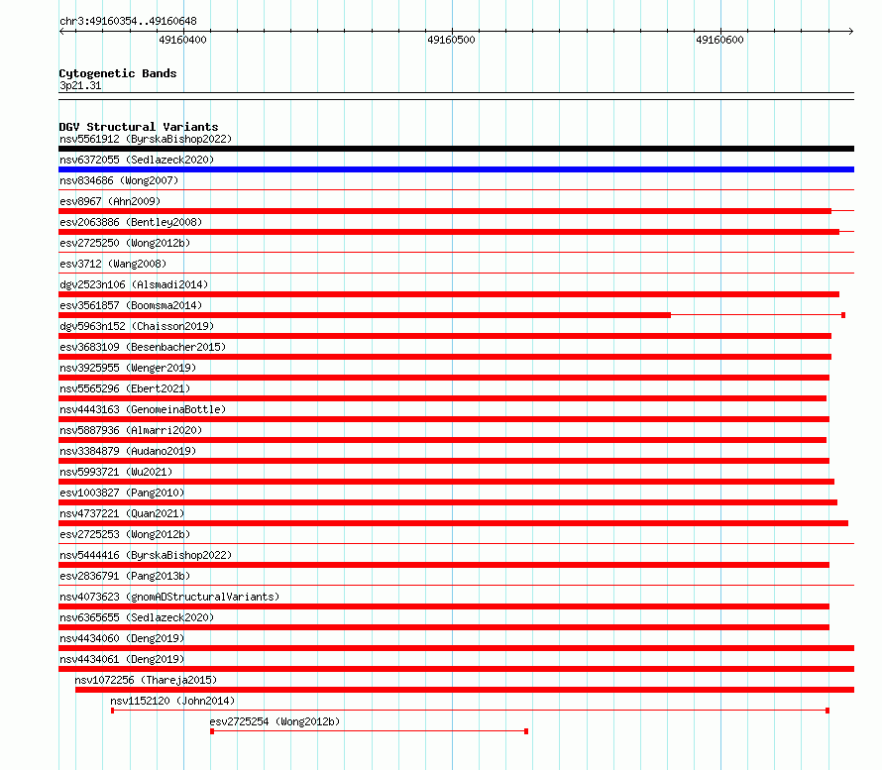Click the ruler's left arrow
This screenshot has height=770, width=882.
point(61,32)
